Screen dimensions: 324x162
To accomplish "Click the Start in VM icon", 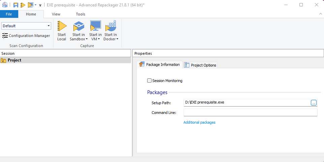I will tap(95, 26).
